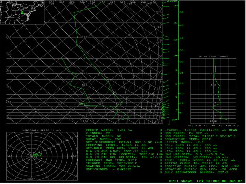Click '-15' on the temp change axis
The width and height of the screenshot is (246, 184).
pos(190,125)
